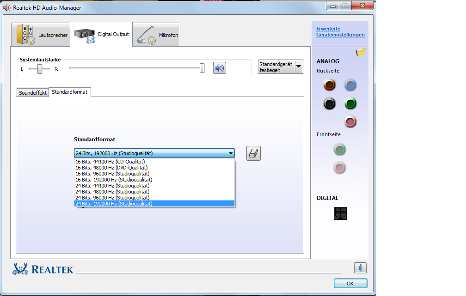Choose 16 Bits, 48000 Hz (DVD-Qualität)
Screen dimensions: 466x296
click(154, 168)
